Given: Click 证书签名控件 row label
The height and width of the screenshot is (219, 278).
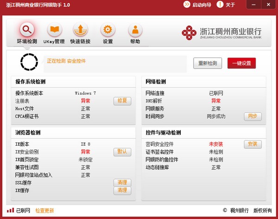Looking at the screenshot, I should [x=159, y=152].
